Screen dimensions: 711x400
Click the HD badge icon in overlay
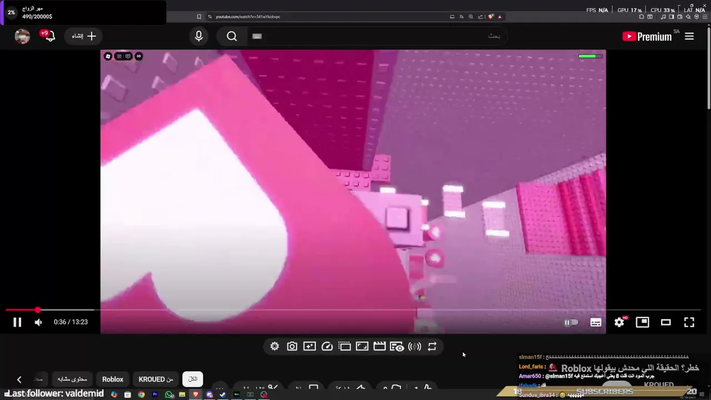[x=138, y=56]
